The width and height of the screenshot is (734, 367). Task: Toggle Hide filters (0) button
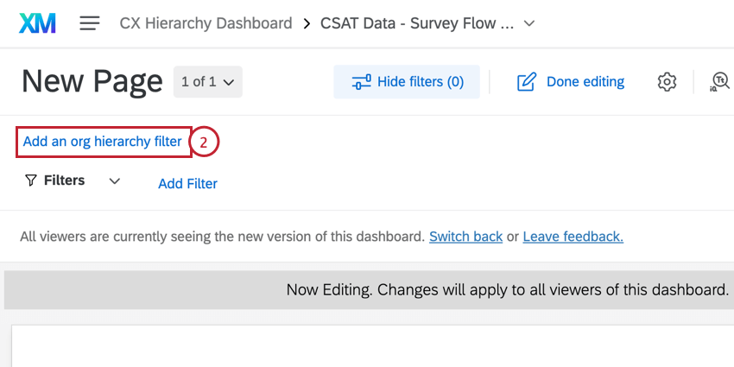pos(407,82)
